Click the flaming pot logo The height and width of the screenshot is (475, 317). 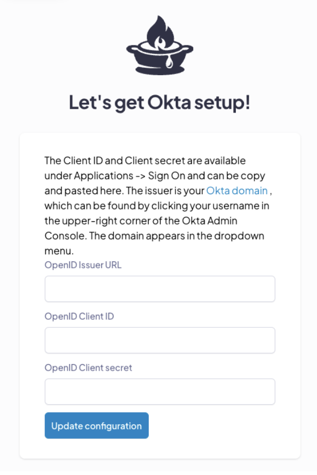[160, 45]
